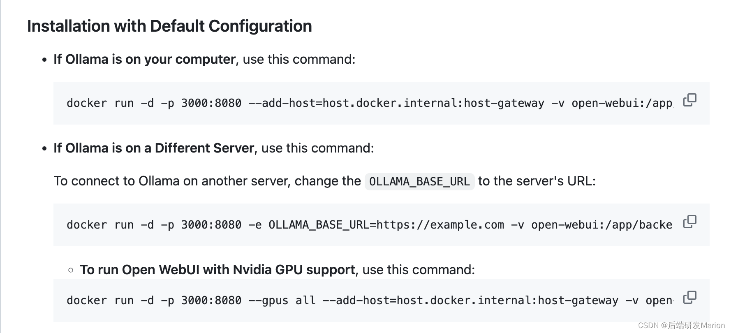Image resolution: width=731 pixels, height=333 pixels.
Task: Click bold text about Nvidia GPU support
Action: click(217, 270)
